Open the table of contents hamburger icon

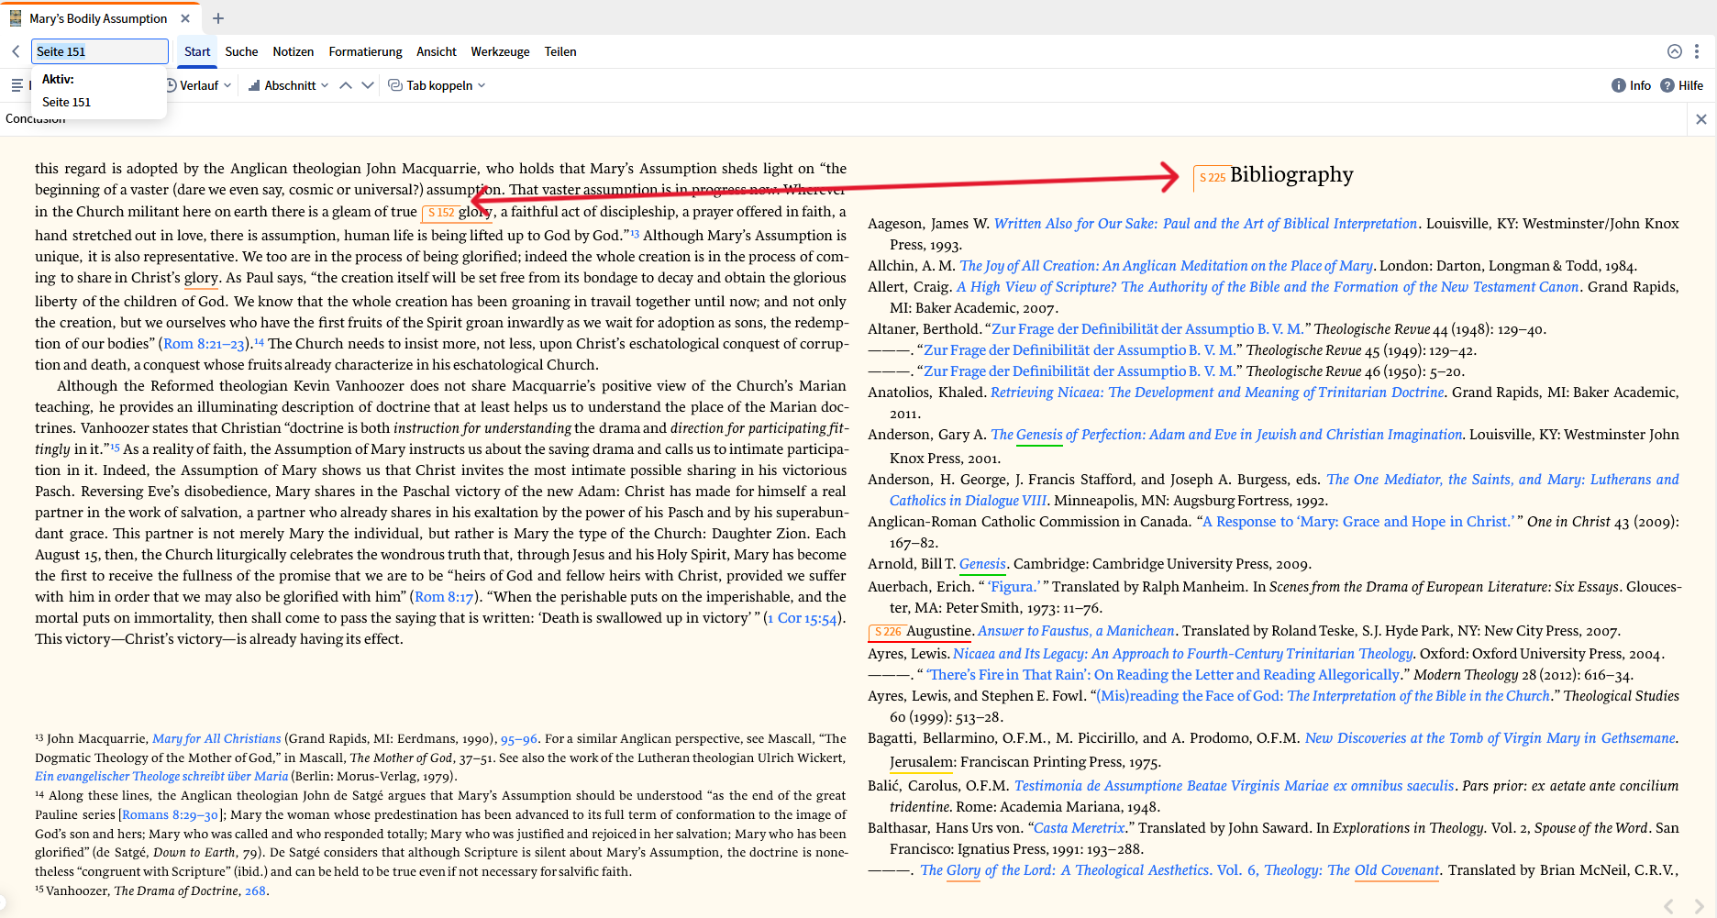(16, 84)
